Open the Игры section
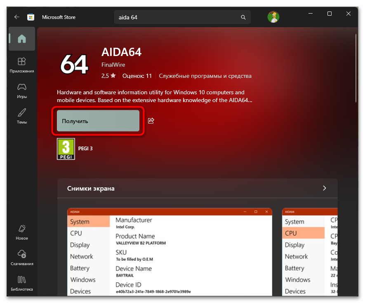This screenshot has width=365, height=303. [22, 91]
